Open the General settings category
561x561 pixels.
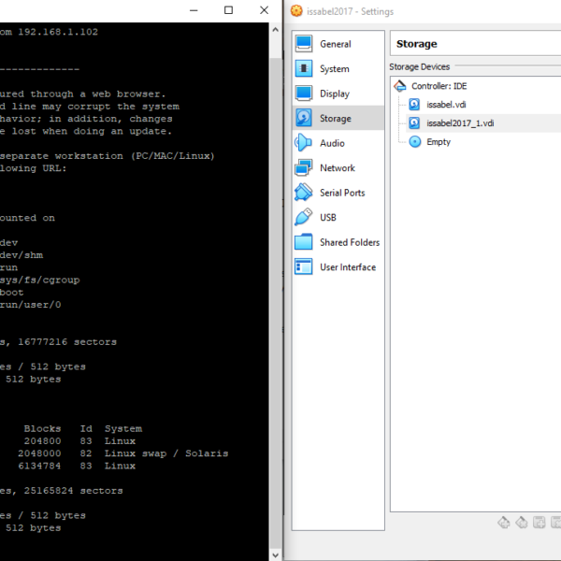[x=335, y=44]
